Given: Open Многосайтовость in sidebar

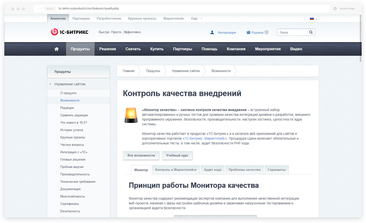Looking at the screenshot, I should click(72, 196).
